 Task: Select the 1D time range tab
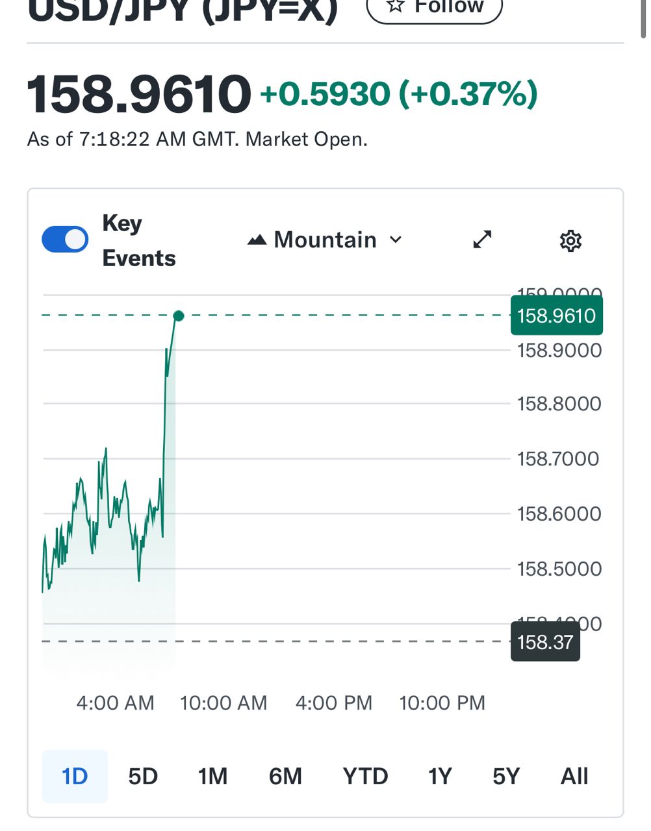click(x=75, y=776)
